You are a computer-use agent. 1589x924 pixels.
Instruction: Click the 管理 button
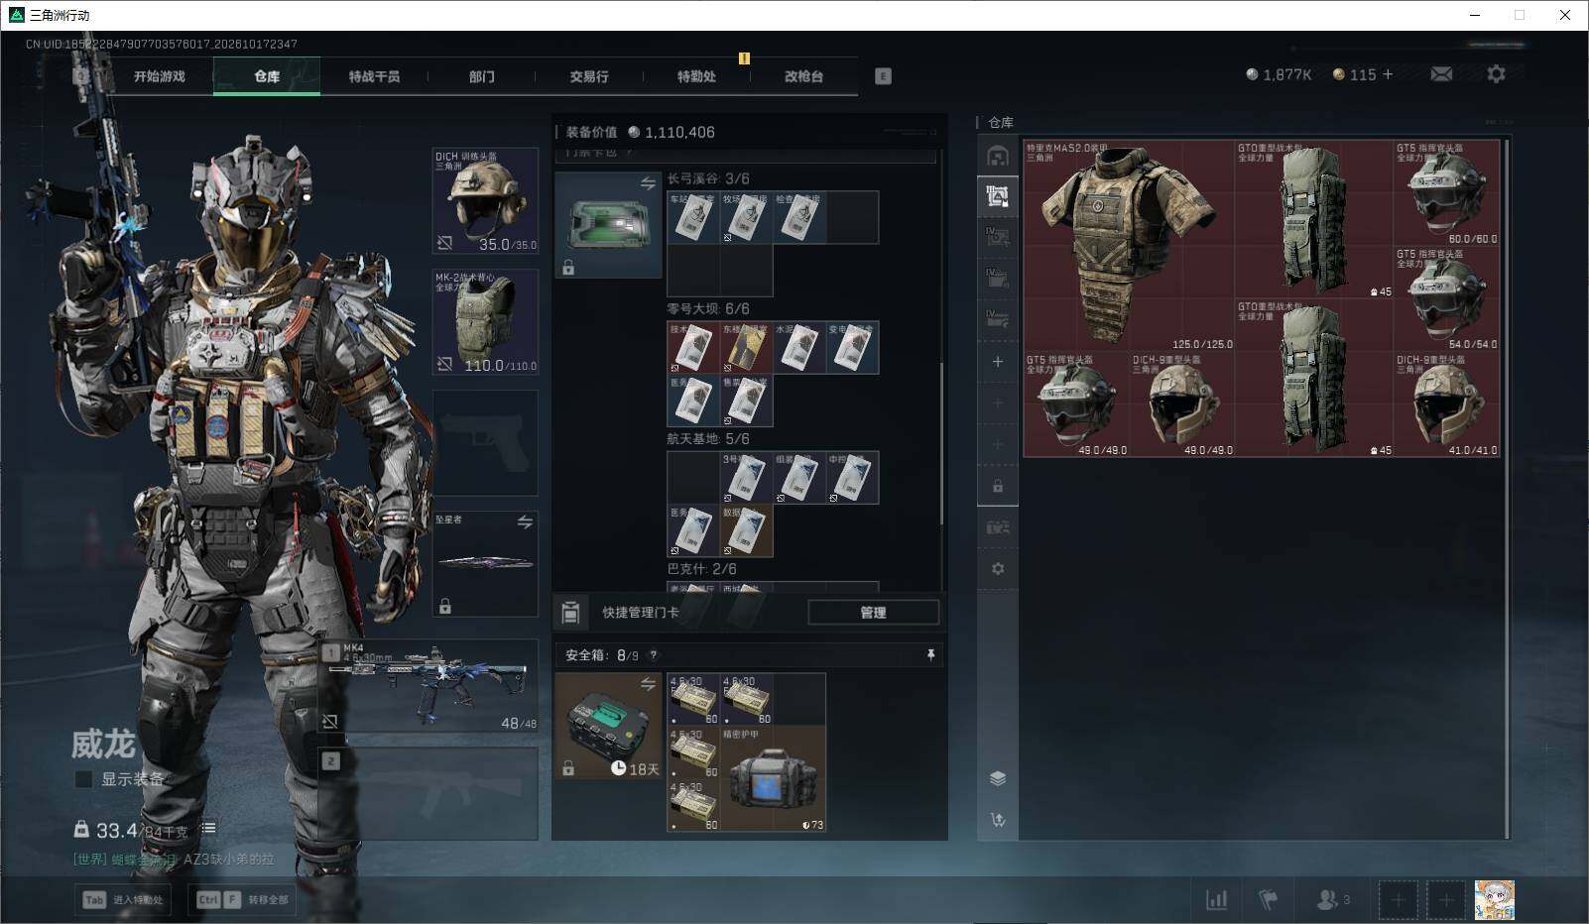coord(874,613)
